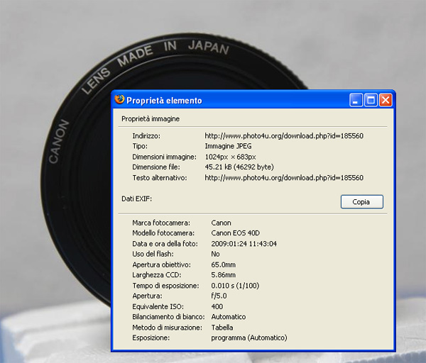Click the Testo alternativo URL value
Image resolution: width=426 pixels, height=363 pixels.
click(284, 178)
